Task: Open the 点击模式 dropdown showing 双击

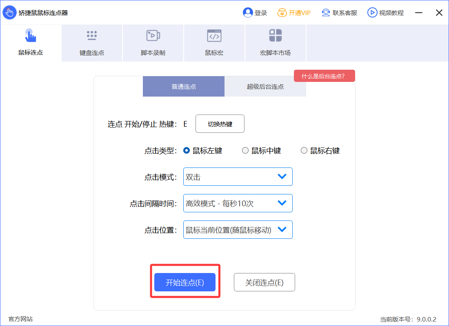Action: 238,177
